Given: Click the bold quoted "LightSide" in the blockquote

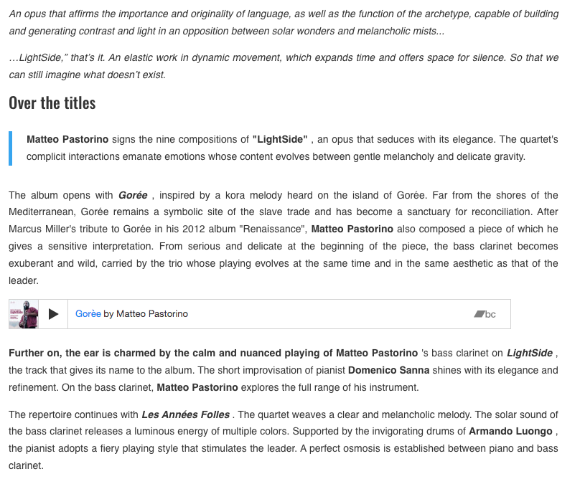Looking at the screenshot, I should click(x=280, y=139).
